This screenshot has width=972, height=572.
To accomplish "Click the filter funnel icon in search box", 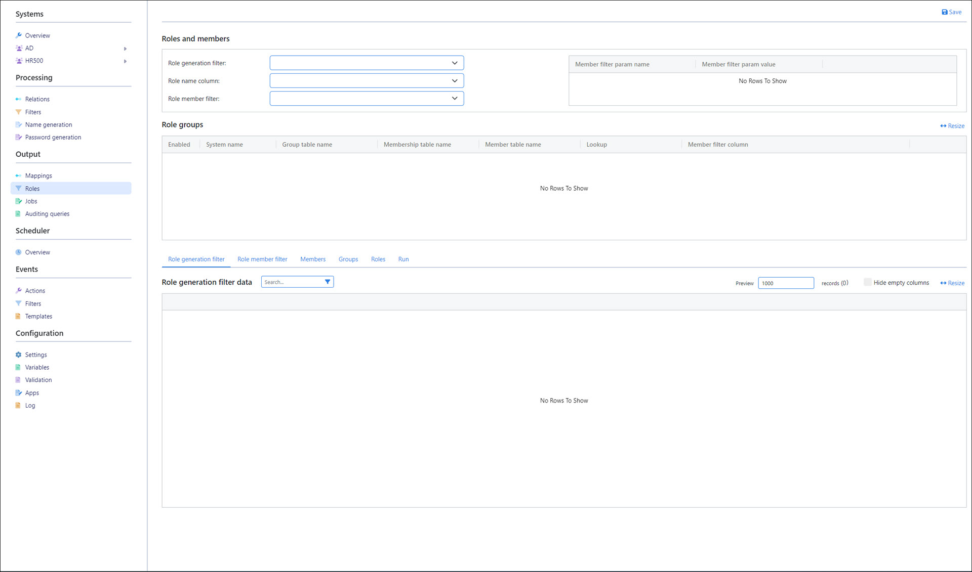I will pos(328,282).
